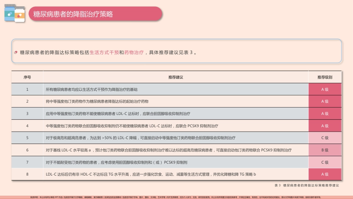Image resolution: width=353 pixels, height=199 pixels.
Task: Click row 7 recommendation about 不能耐受他汀类药物的患者
Action: [x=116, y=162]
